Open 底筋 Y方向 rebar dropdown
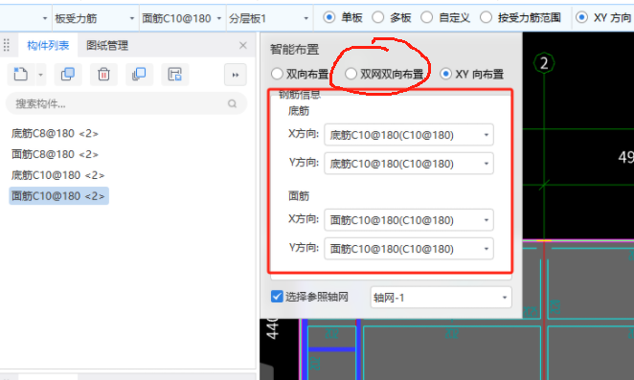 click(x=409, y=164)
